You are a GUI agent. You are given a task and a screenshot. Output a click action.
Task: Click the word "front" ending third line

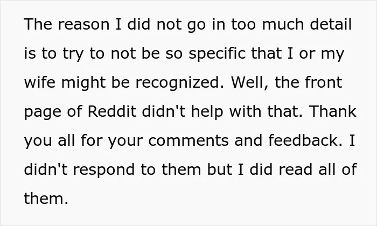click(x=324, y=82)
